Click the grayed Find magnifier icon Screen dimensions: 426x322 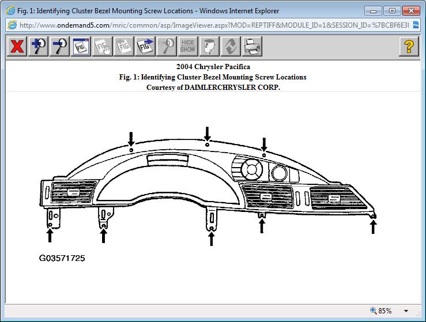(x=167, y=46)
